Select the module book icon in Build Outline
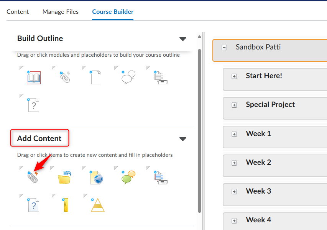Viewport: 327px width, 230px height. [x=34, y=77]
